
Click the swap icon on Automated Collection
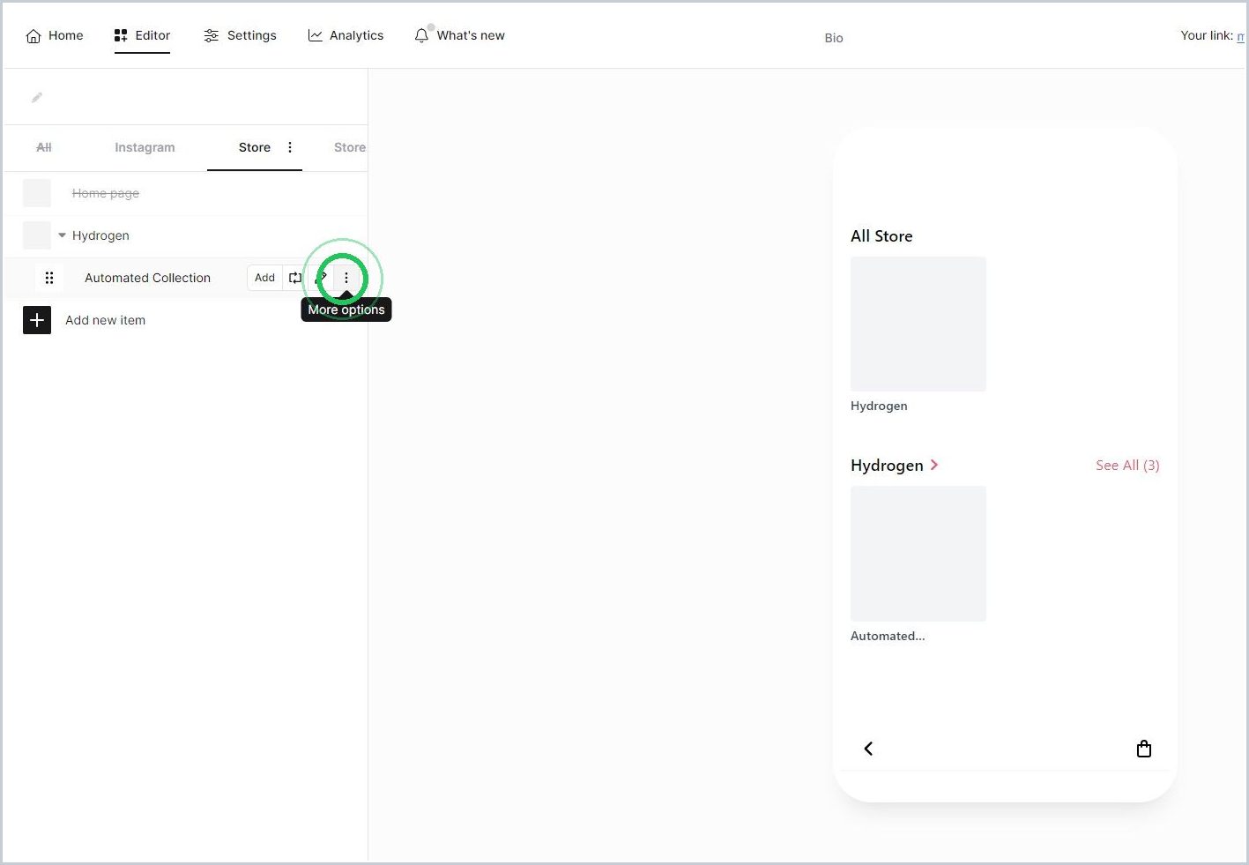tap(295, 278)
